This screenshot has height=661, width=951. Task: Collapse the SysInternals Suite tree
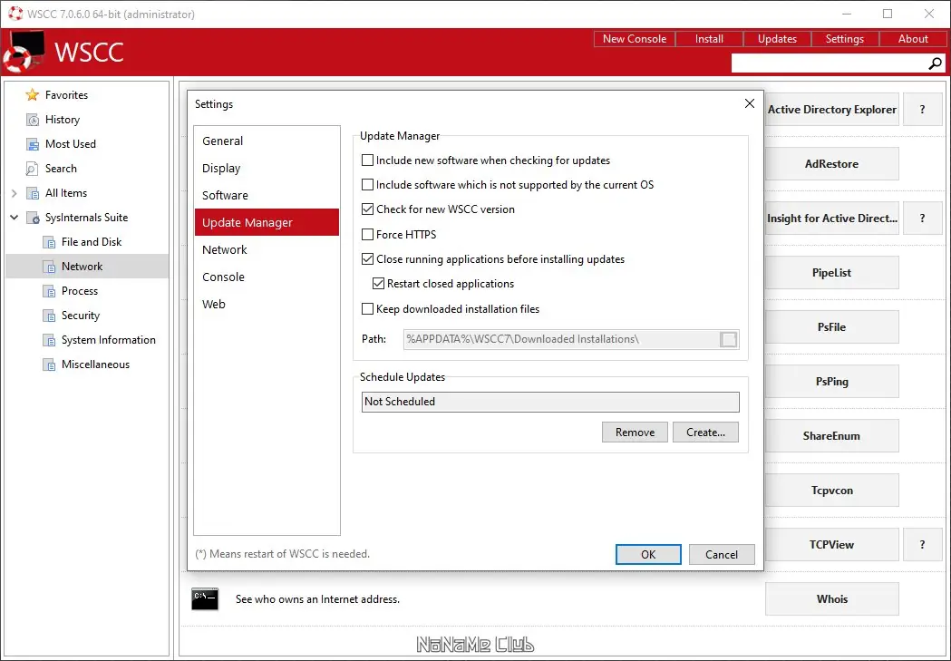coord(15,217)
